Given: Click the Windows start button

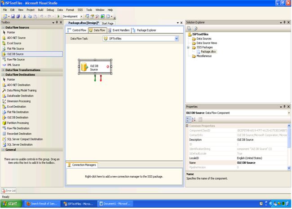Looking at the screenshot, I should click(11, 204).
